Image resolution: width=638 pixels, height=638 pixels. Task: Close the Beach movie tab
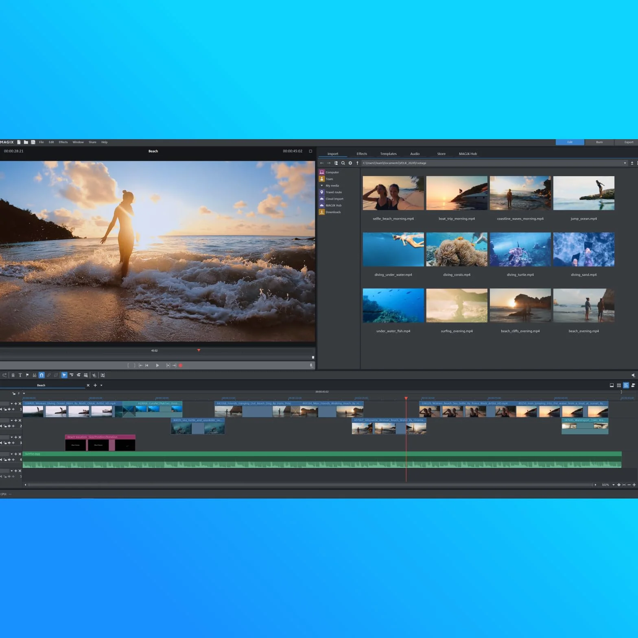[88, 385]
